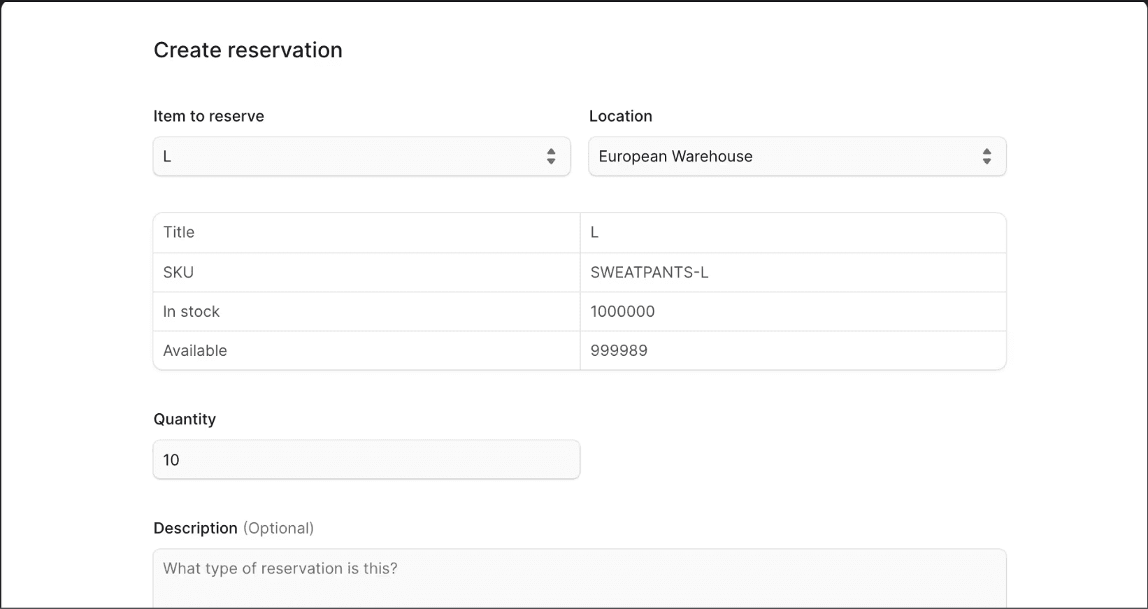
Task: Select the 999989 available value
Action: (619, 351)
